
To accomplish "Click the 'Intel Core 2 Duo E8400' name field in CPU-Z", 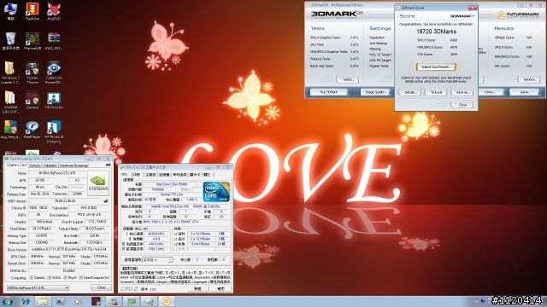I will tap(172, 184).
